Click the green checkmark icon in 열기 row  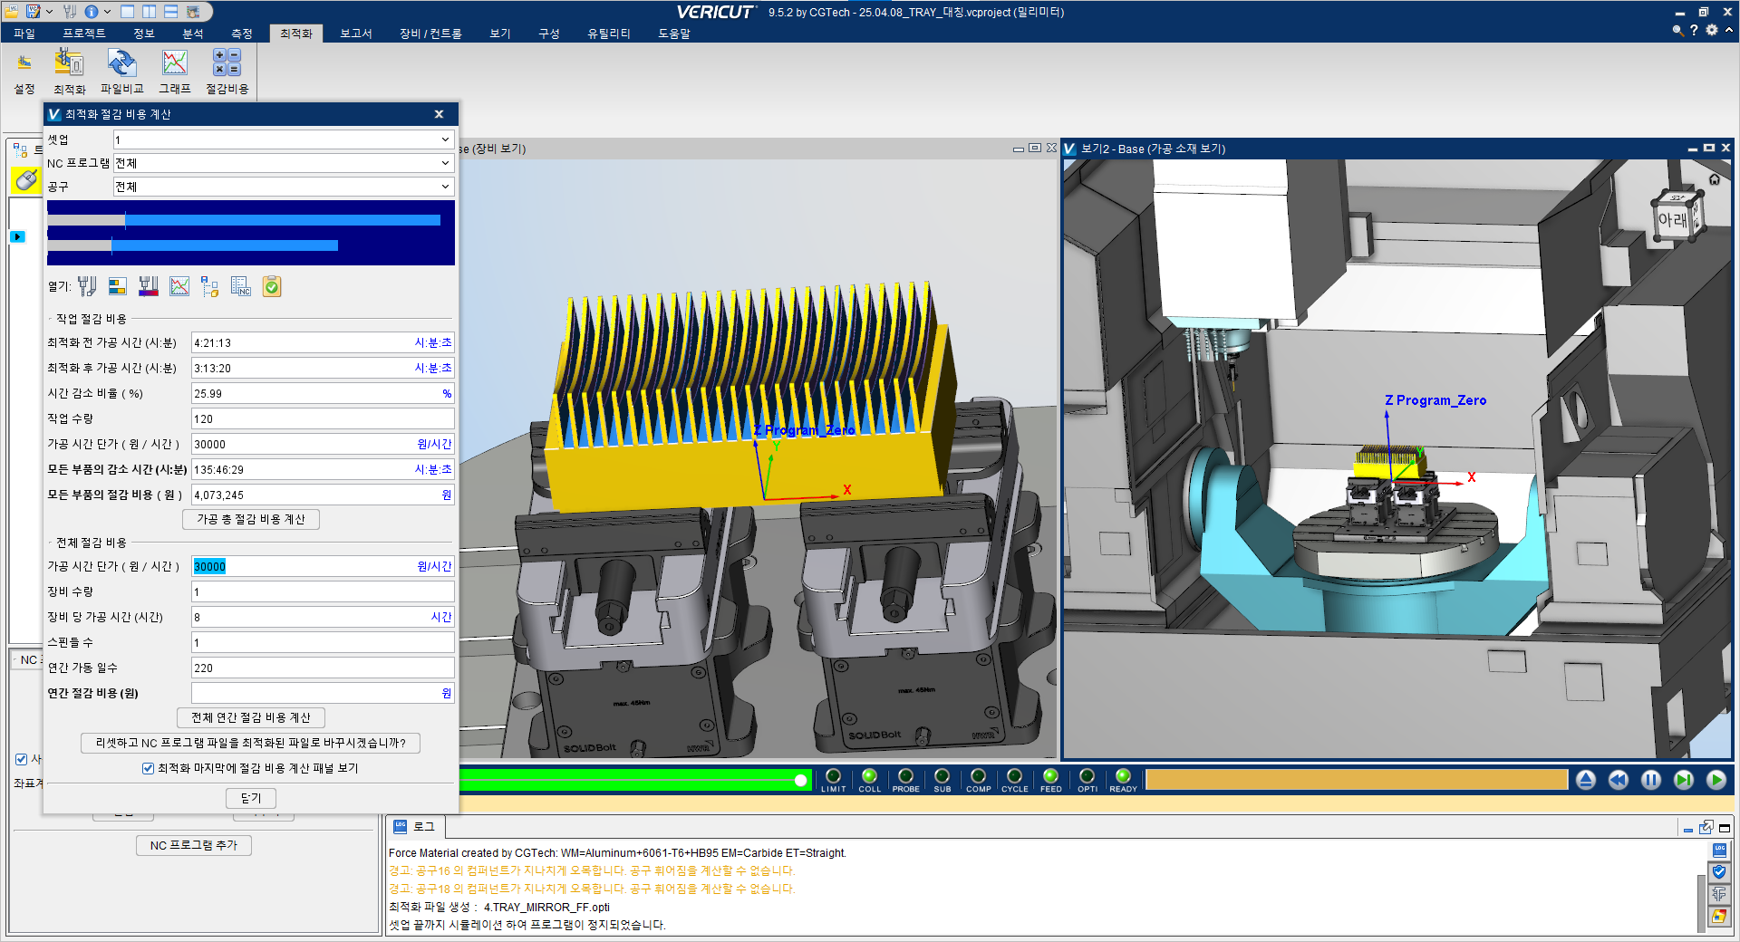[x=272, y=287]
